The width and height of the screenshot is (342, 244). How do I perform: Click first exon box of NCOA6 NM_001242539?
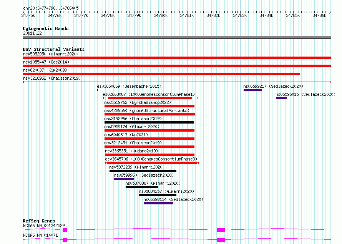(x=65, y=230)
